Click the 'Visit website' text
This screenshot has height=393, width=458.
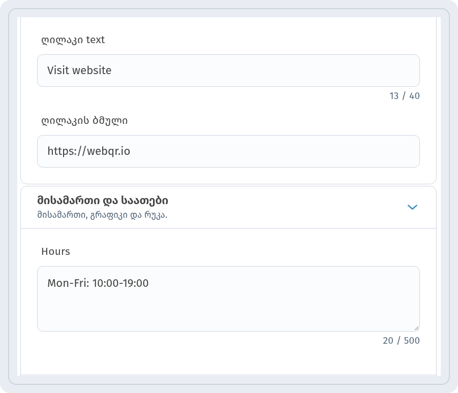79,70
